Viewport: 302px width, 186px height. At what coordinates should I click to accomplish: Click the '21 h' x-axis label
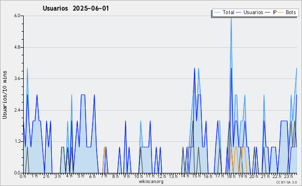(x=265, y=176)
